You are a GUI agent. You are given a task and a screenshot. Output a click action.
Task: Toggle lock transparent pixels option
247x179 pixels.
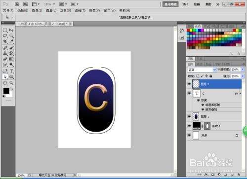[x=198, y=76]
